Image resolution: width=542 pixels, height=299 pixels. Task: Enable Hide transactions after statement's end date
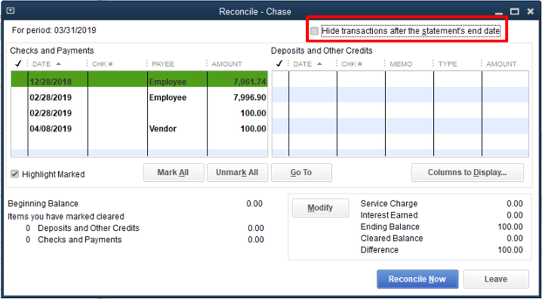click(314, 31)
